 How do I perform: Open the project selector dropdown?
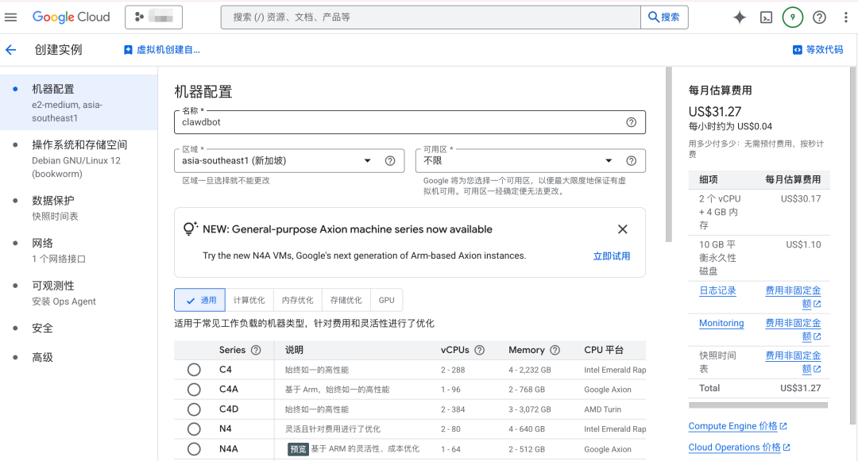(154, 17)
